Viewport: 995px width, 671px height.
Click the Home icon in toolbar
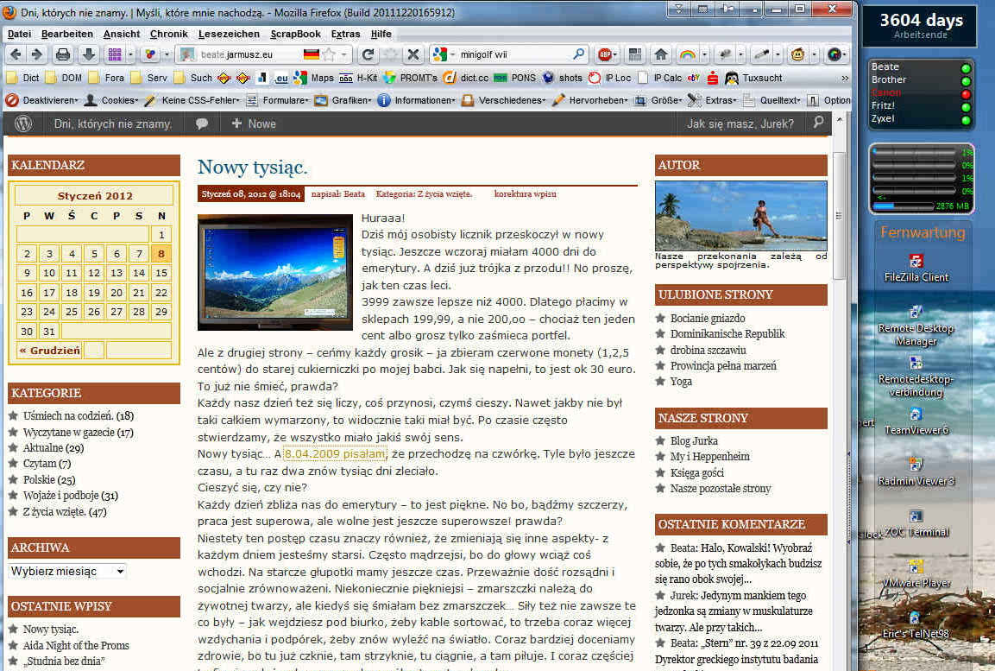[661, 54]
